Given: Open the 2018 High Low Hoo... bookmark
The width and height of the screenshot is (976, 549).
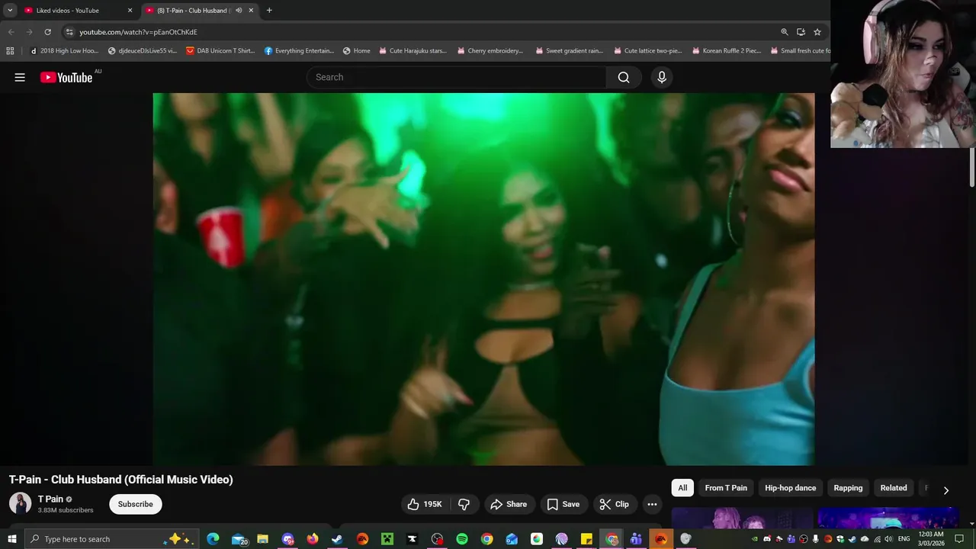Looking at the screenshot, I should tap(64, 51).
